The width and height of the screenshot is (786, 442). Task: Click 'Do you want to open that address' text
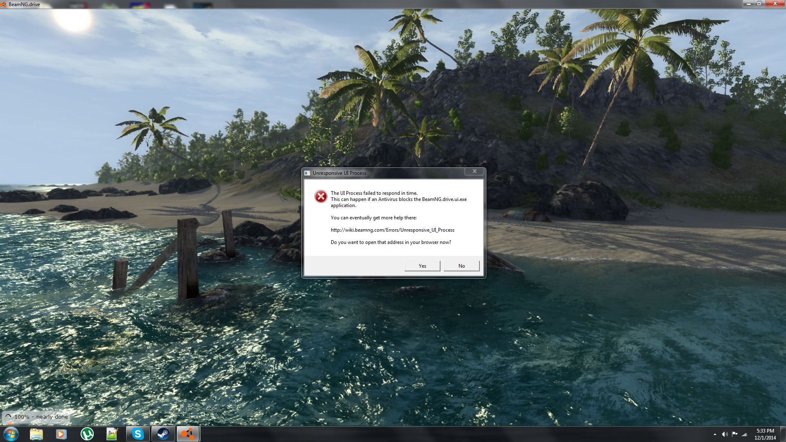tap(391, 242)
